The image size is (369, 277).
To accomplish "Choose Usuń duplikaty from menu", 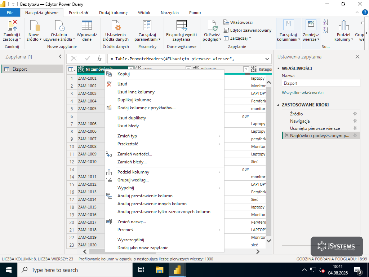I will pos(164,118).
